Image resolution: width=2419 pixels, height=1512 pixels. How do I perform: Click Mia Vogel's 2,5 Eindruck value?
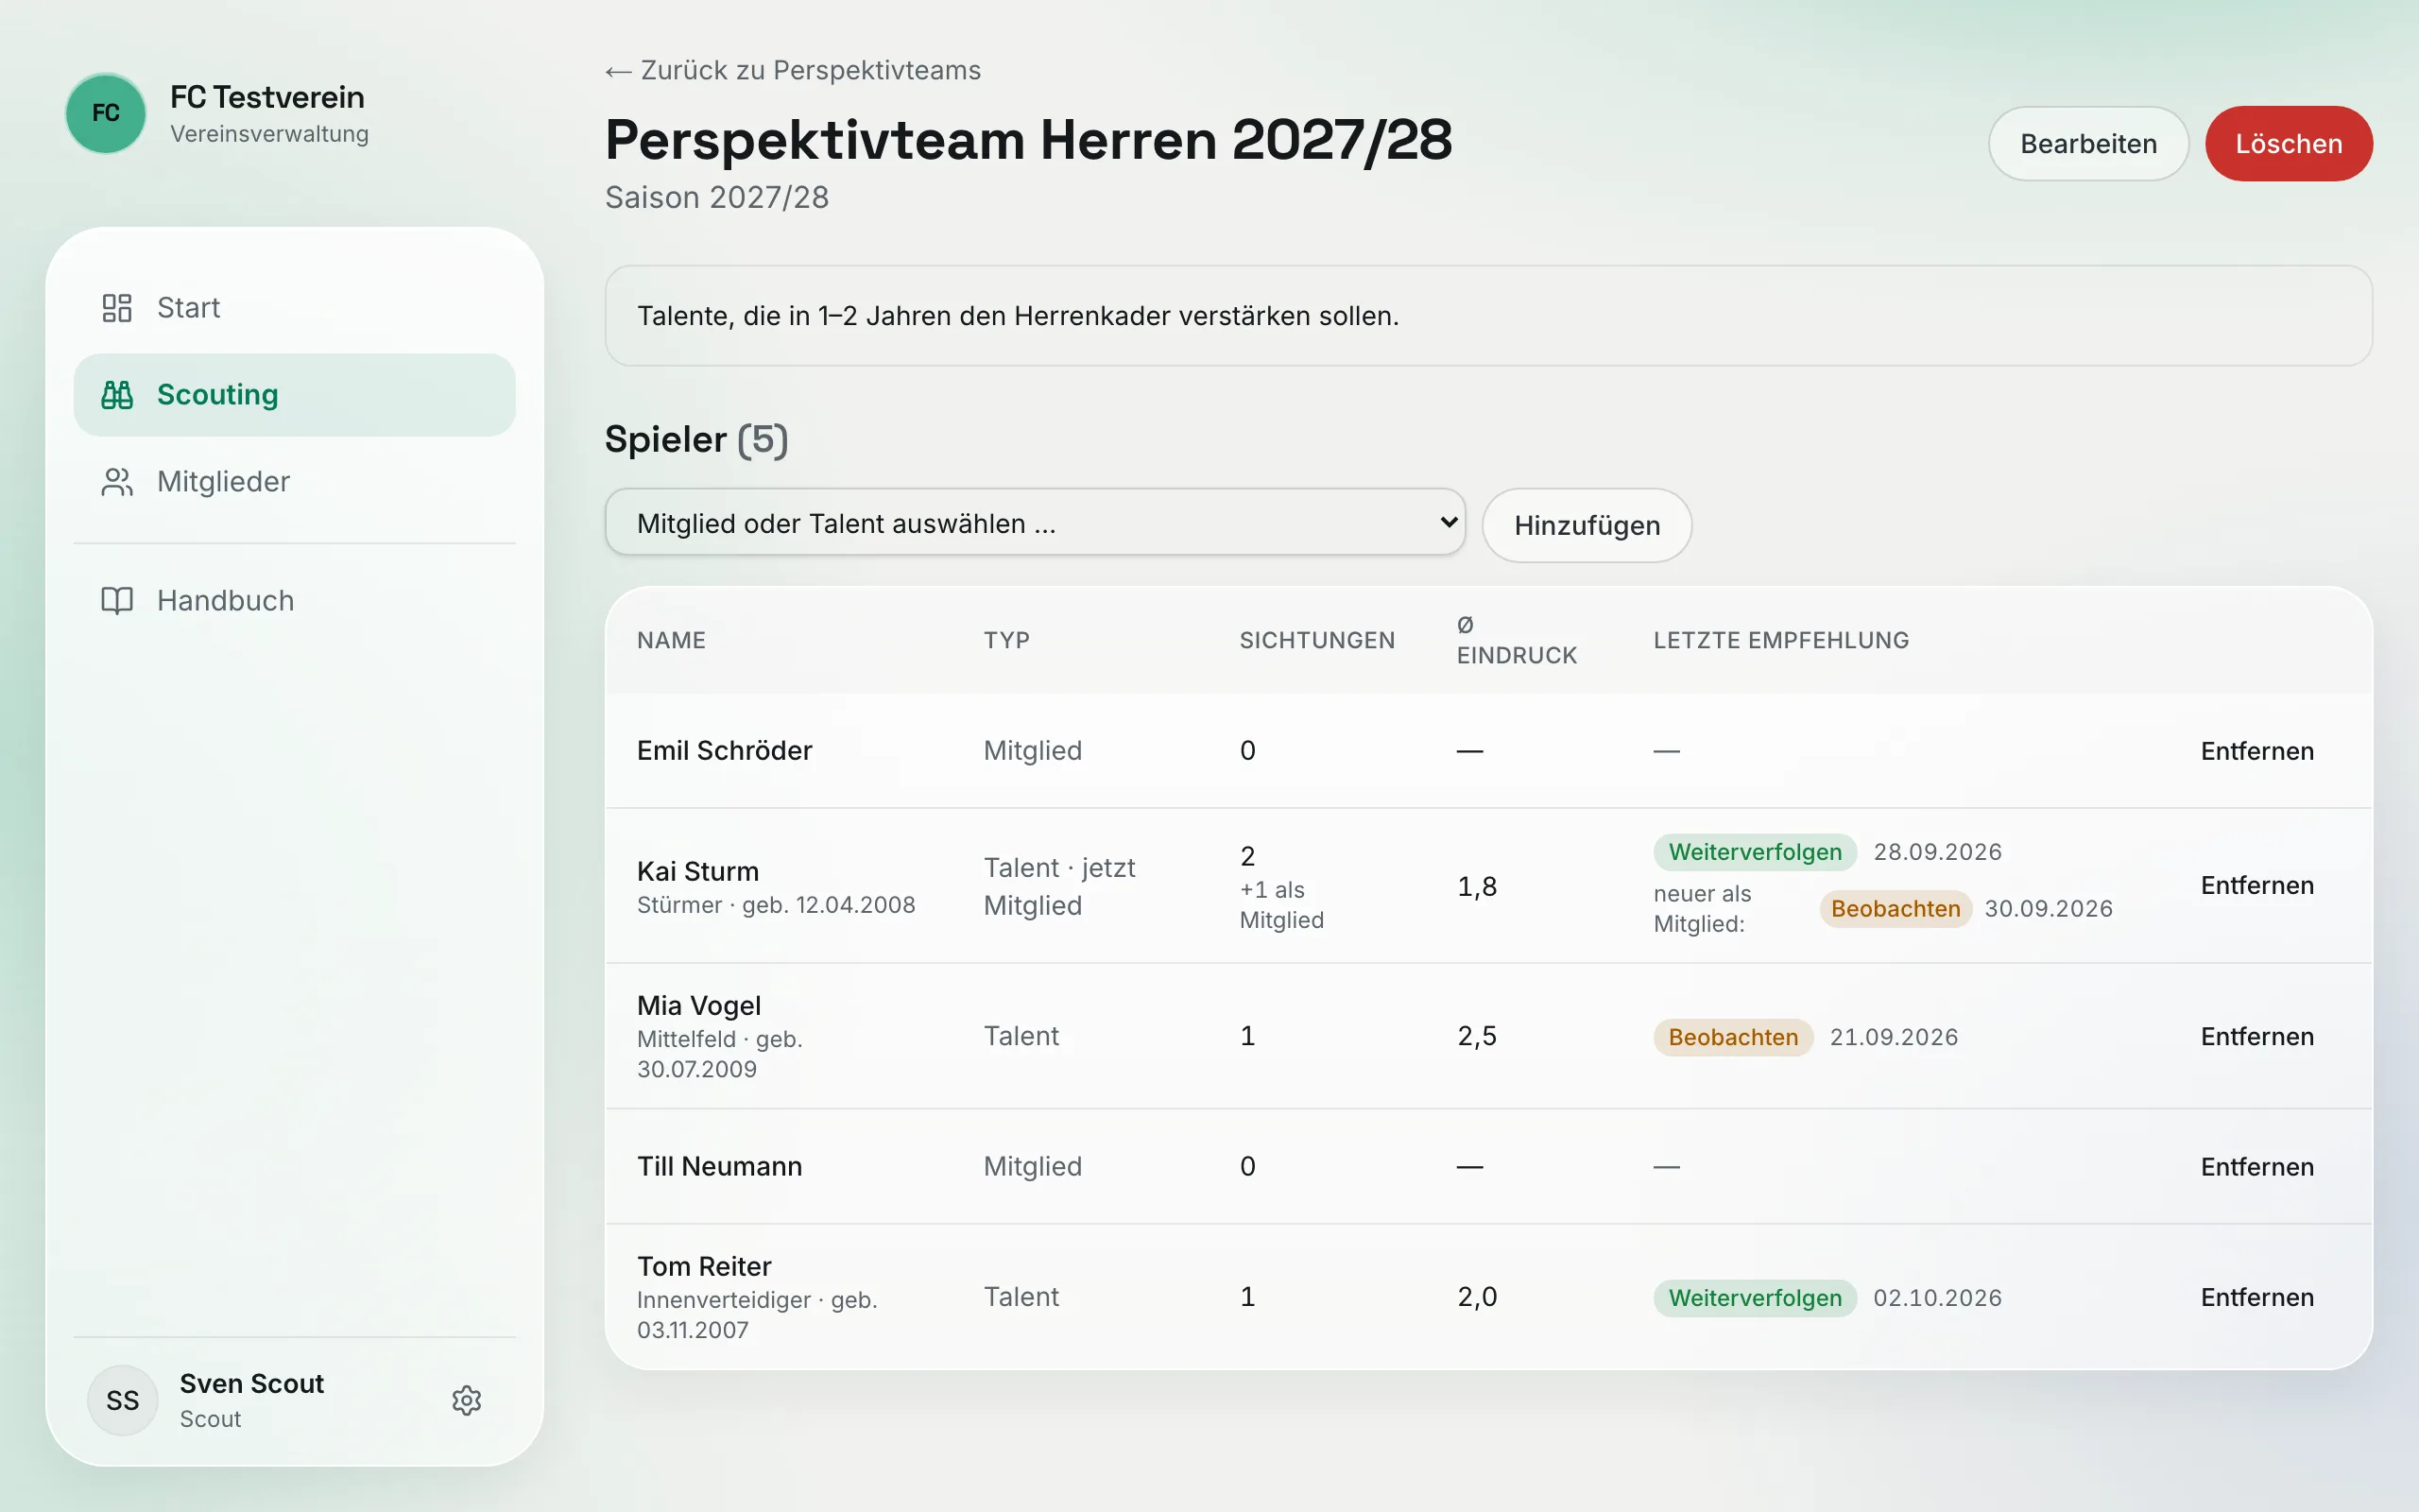1476,1036
